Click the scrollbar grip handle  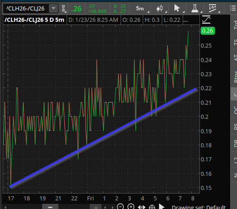[x=96, y=207]
